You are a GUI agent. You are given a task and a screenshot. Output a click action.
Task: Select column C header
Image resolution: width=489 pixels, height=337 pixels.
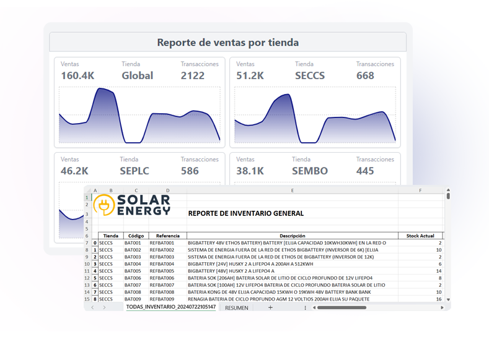tap(136, 190)
